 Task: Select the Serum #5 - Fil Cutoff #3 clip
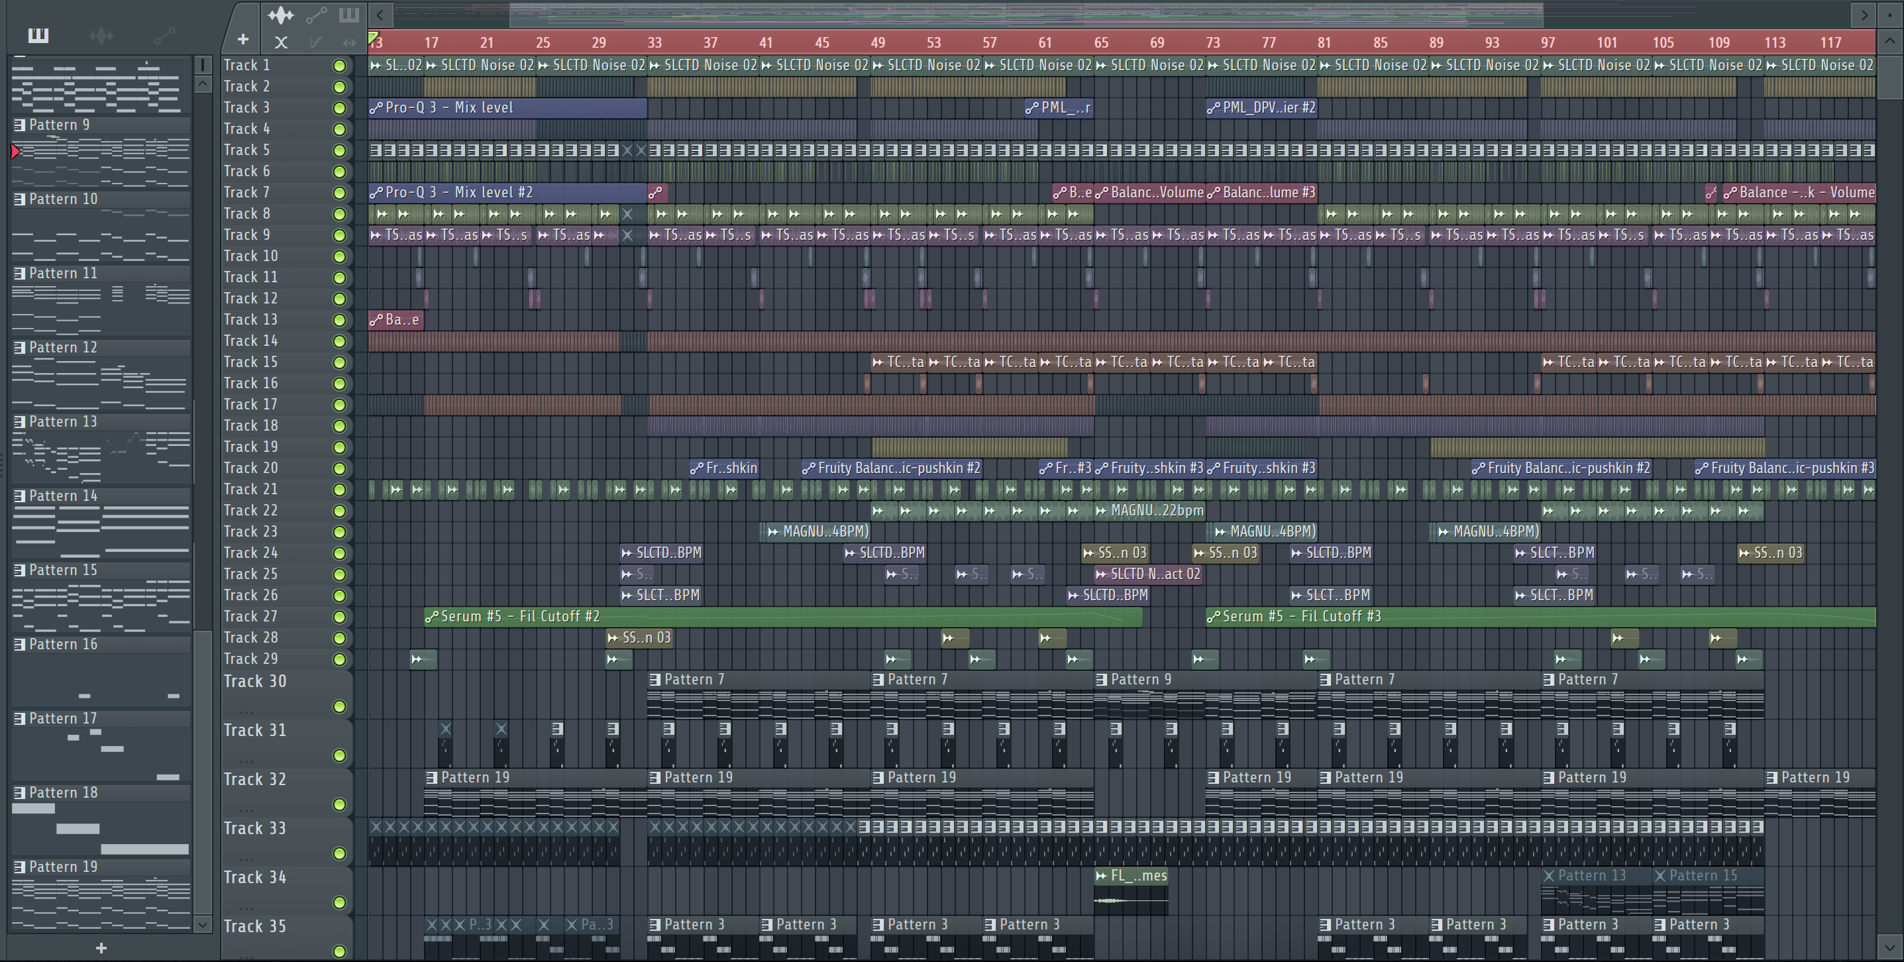1540,617
